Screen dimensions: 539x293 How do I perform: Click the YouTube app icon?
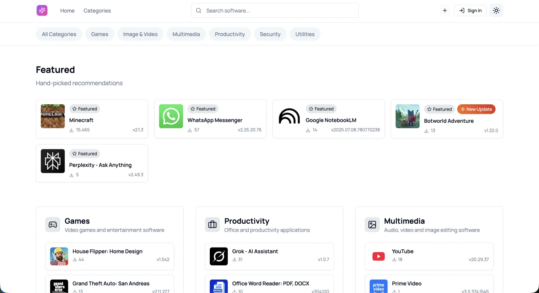coord(379,256)
